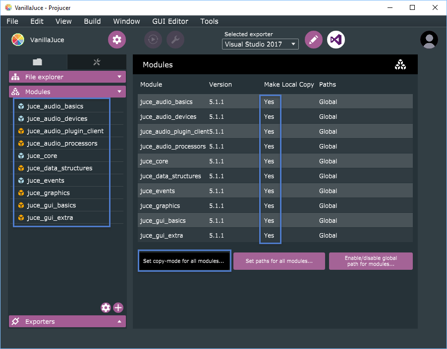447x349 pixels.
Task: Click the modules cube icon in header
Action: [x=400, y=65]
